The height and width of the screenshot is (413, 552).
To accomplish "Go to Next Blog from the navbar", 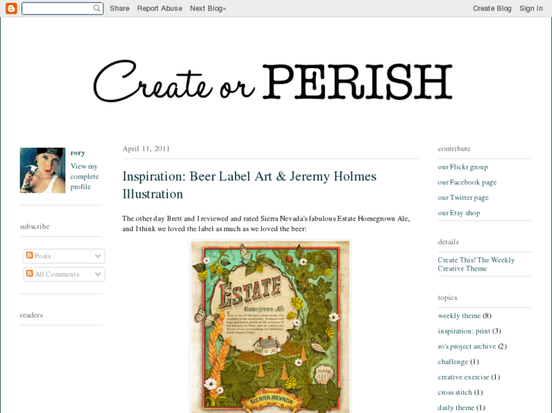I will [208, 8].
